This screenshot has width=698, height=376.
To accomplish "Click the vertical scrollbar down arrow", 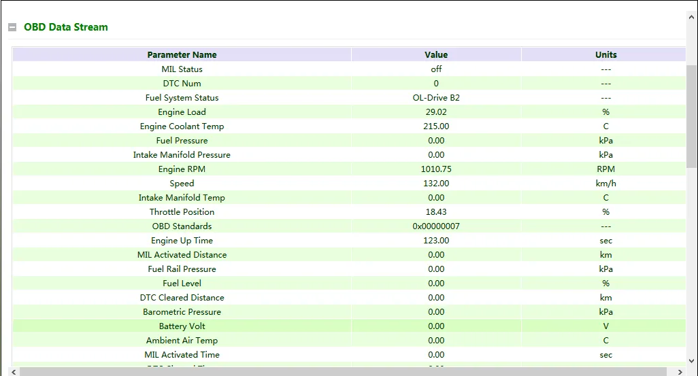I will click(691, 361).
